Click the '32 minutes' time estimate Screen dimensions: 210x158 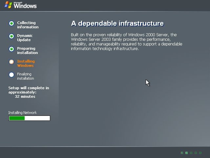25,96
